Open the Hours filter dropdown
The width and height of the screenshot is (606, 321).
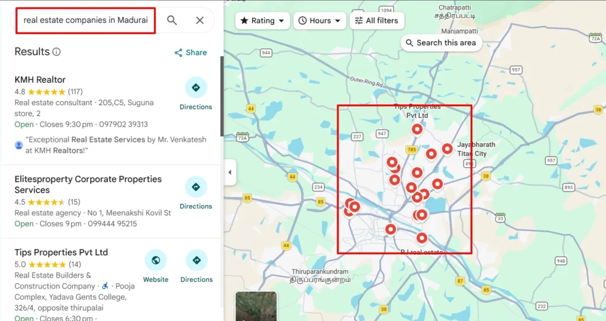coord(320,21)
